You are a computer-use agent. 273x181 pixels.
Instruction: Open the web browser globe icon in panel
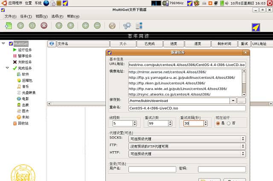click(46, 3)
